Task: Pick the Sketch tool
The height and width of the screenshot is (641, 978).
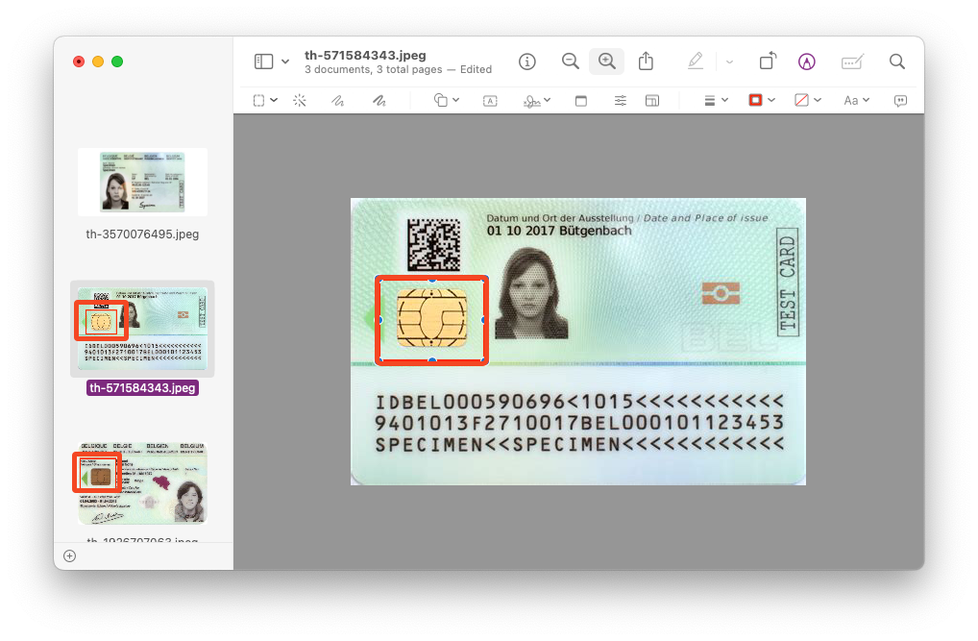Action: click(x=337, y=101)
